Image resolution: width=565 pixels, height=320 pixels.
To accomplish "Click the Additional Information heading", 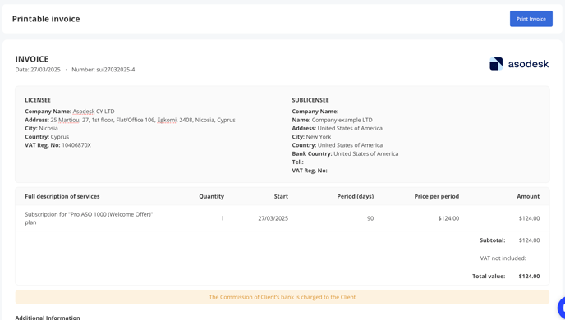I will 48,318.
